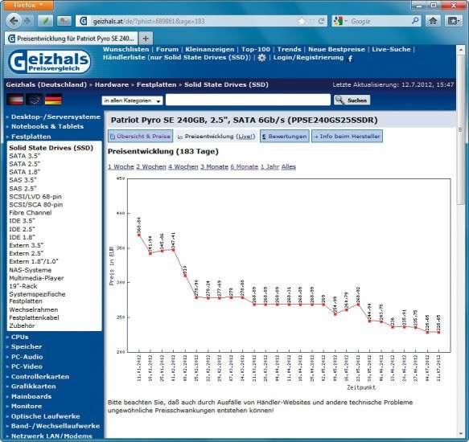Open the Grafikkarten category
469x442 pixels.
point(34,387)
